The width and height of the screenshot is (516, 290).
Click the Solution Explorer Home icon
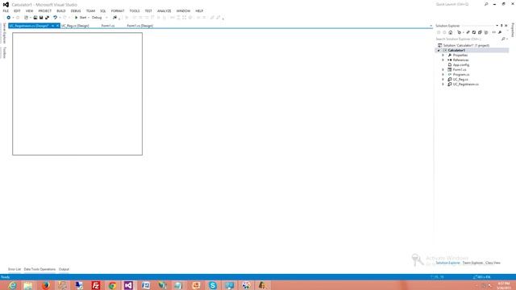(451, 32)
